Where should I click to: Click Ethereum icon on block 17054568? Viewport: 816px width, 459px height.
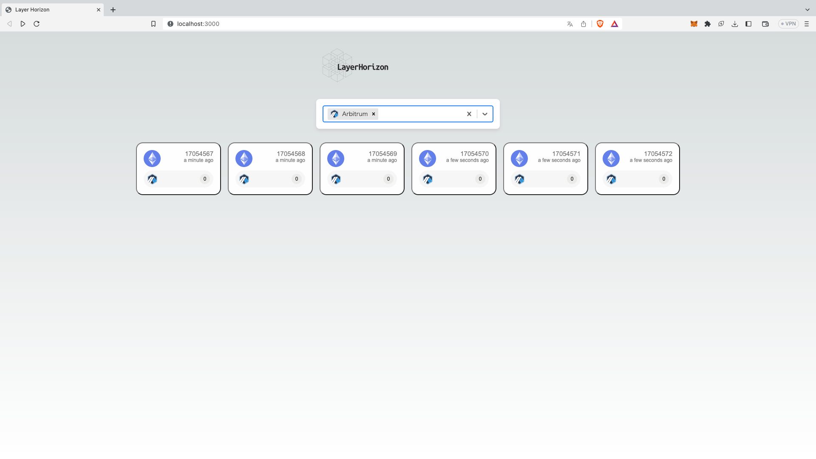coord(244,159)
